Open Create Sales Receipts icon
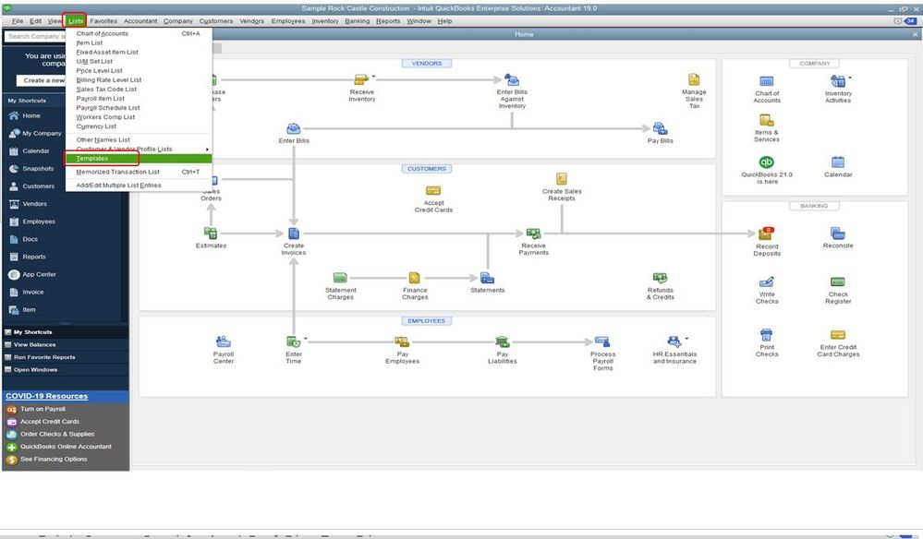This screenshot has height=539, width=923. [x=562, y=179]
